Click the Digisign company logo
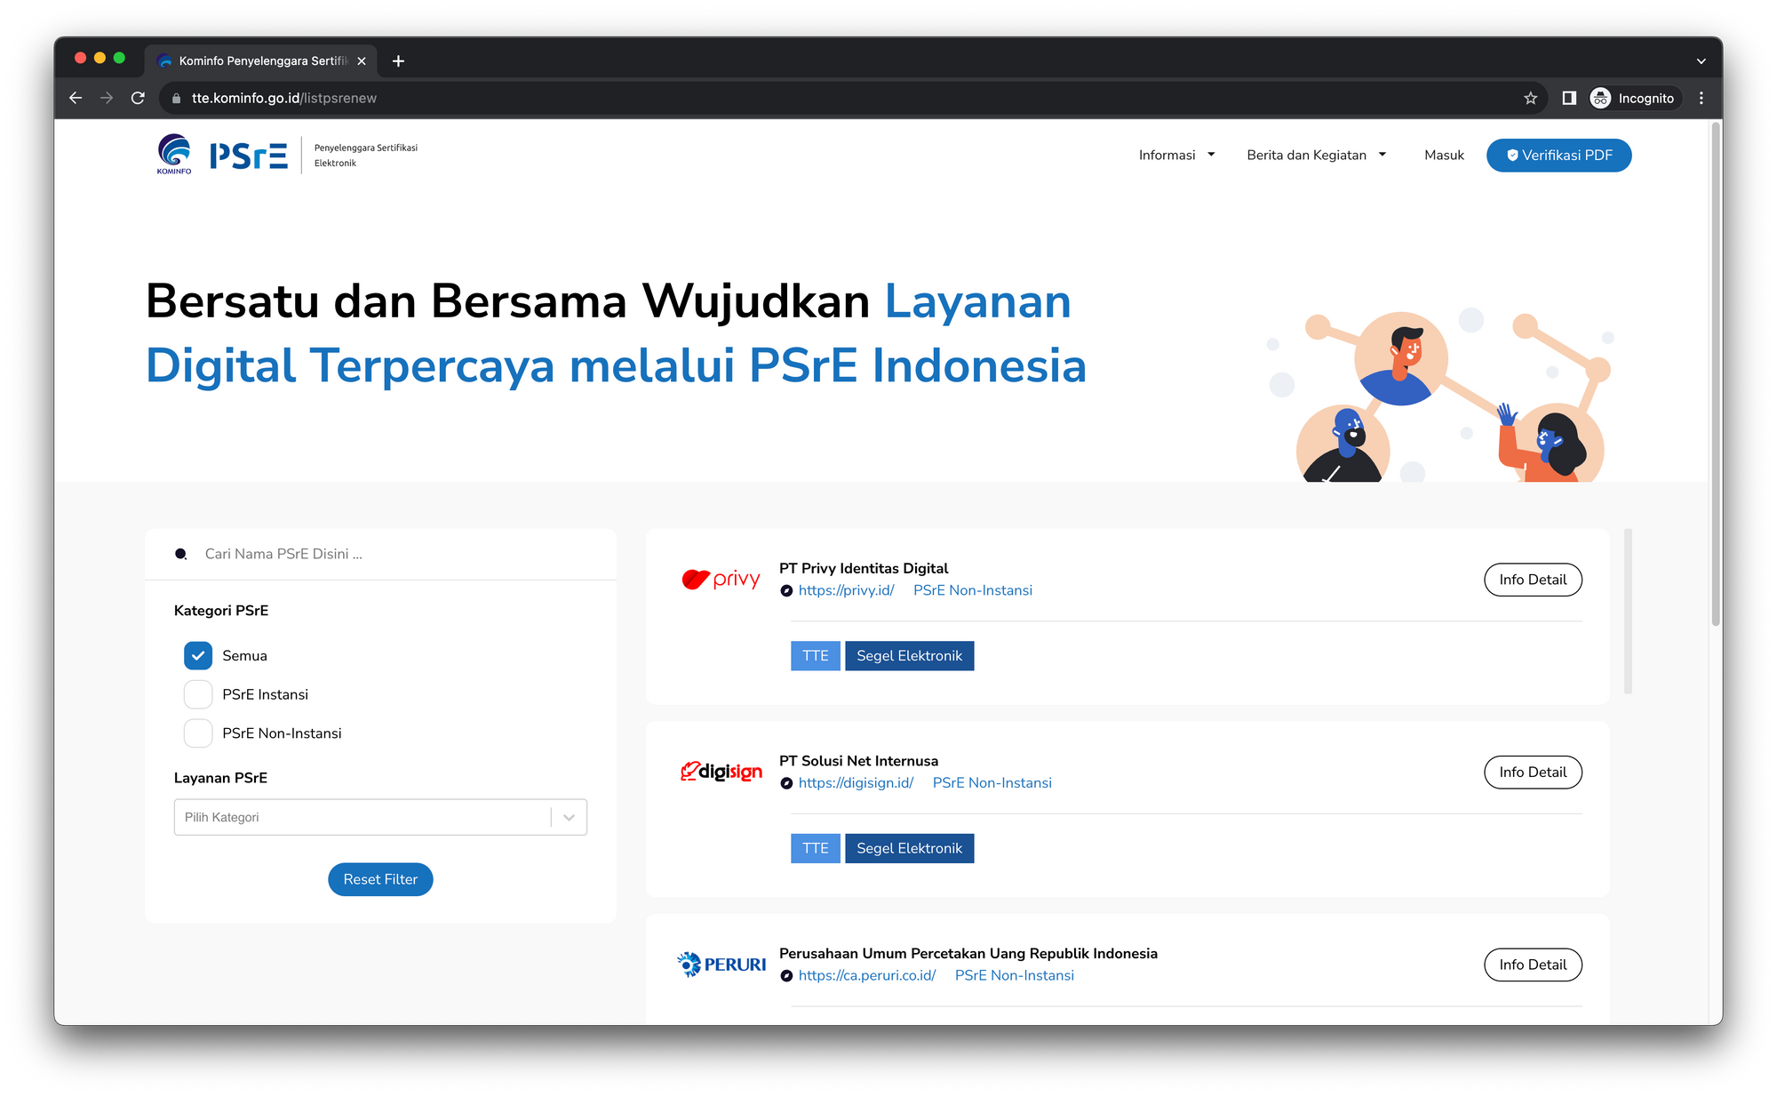The image size is (1777, 1097). [x=721, y=772]
